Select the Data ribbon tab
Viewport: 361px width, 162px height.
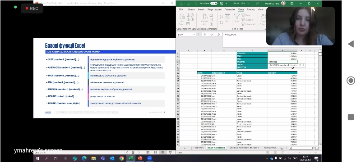[241, 9]
